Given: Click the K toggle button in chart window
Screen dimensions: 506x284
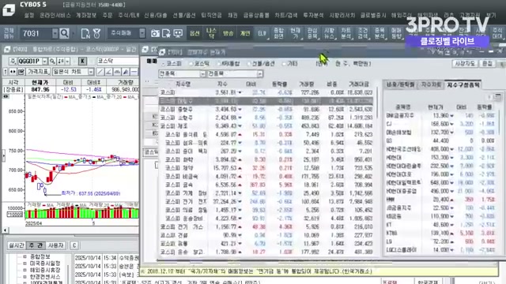Looking at the screenshot, I should [x=82, y=61].
